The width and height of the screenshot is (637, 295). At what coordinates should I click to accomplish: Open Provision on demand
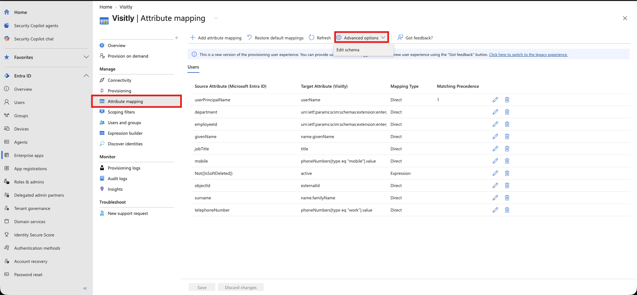pos(128,56)
